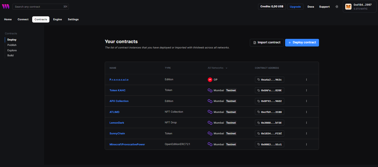Open three-dot menu for Token KAHC row

[x=306, y=90]
